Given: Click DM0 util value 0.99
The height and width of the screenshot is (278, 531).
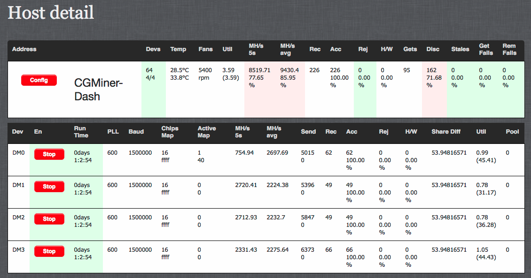Looking at the screenshot, I should 482,153.
